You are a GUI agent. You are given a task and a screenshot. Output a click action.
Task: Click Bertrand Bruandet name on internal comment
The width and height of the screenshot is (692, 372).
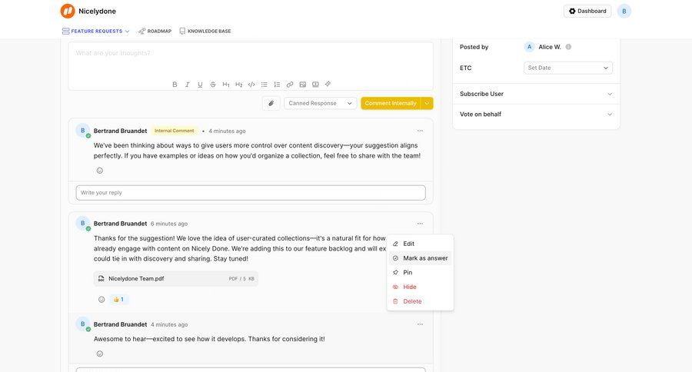click(x=120, y=131)
